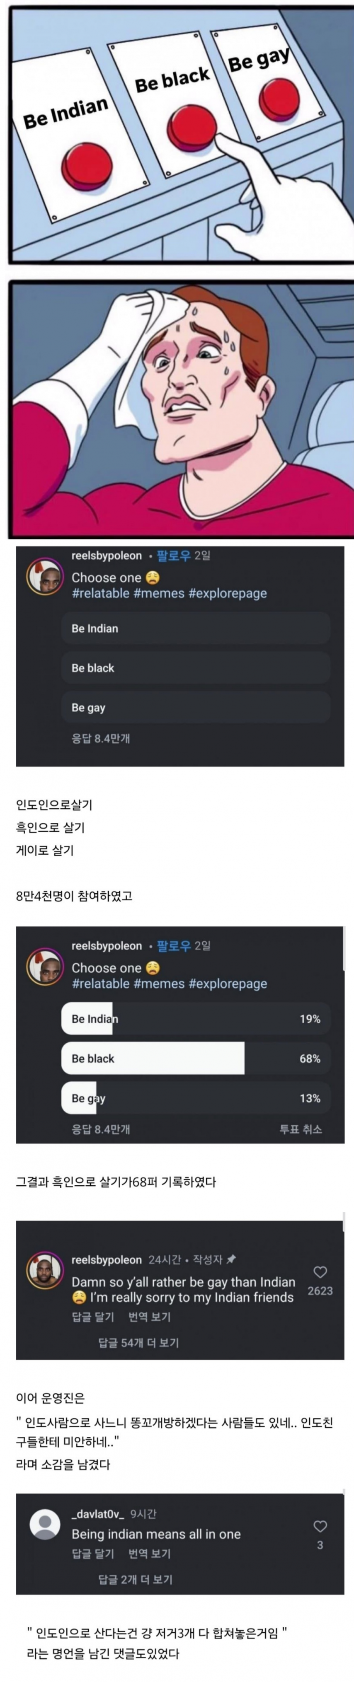
Task: Select Be Indian poll option
Action: pos(196,629)
